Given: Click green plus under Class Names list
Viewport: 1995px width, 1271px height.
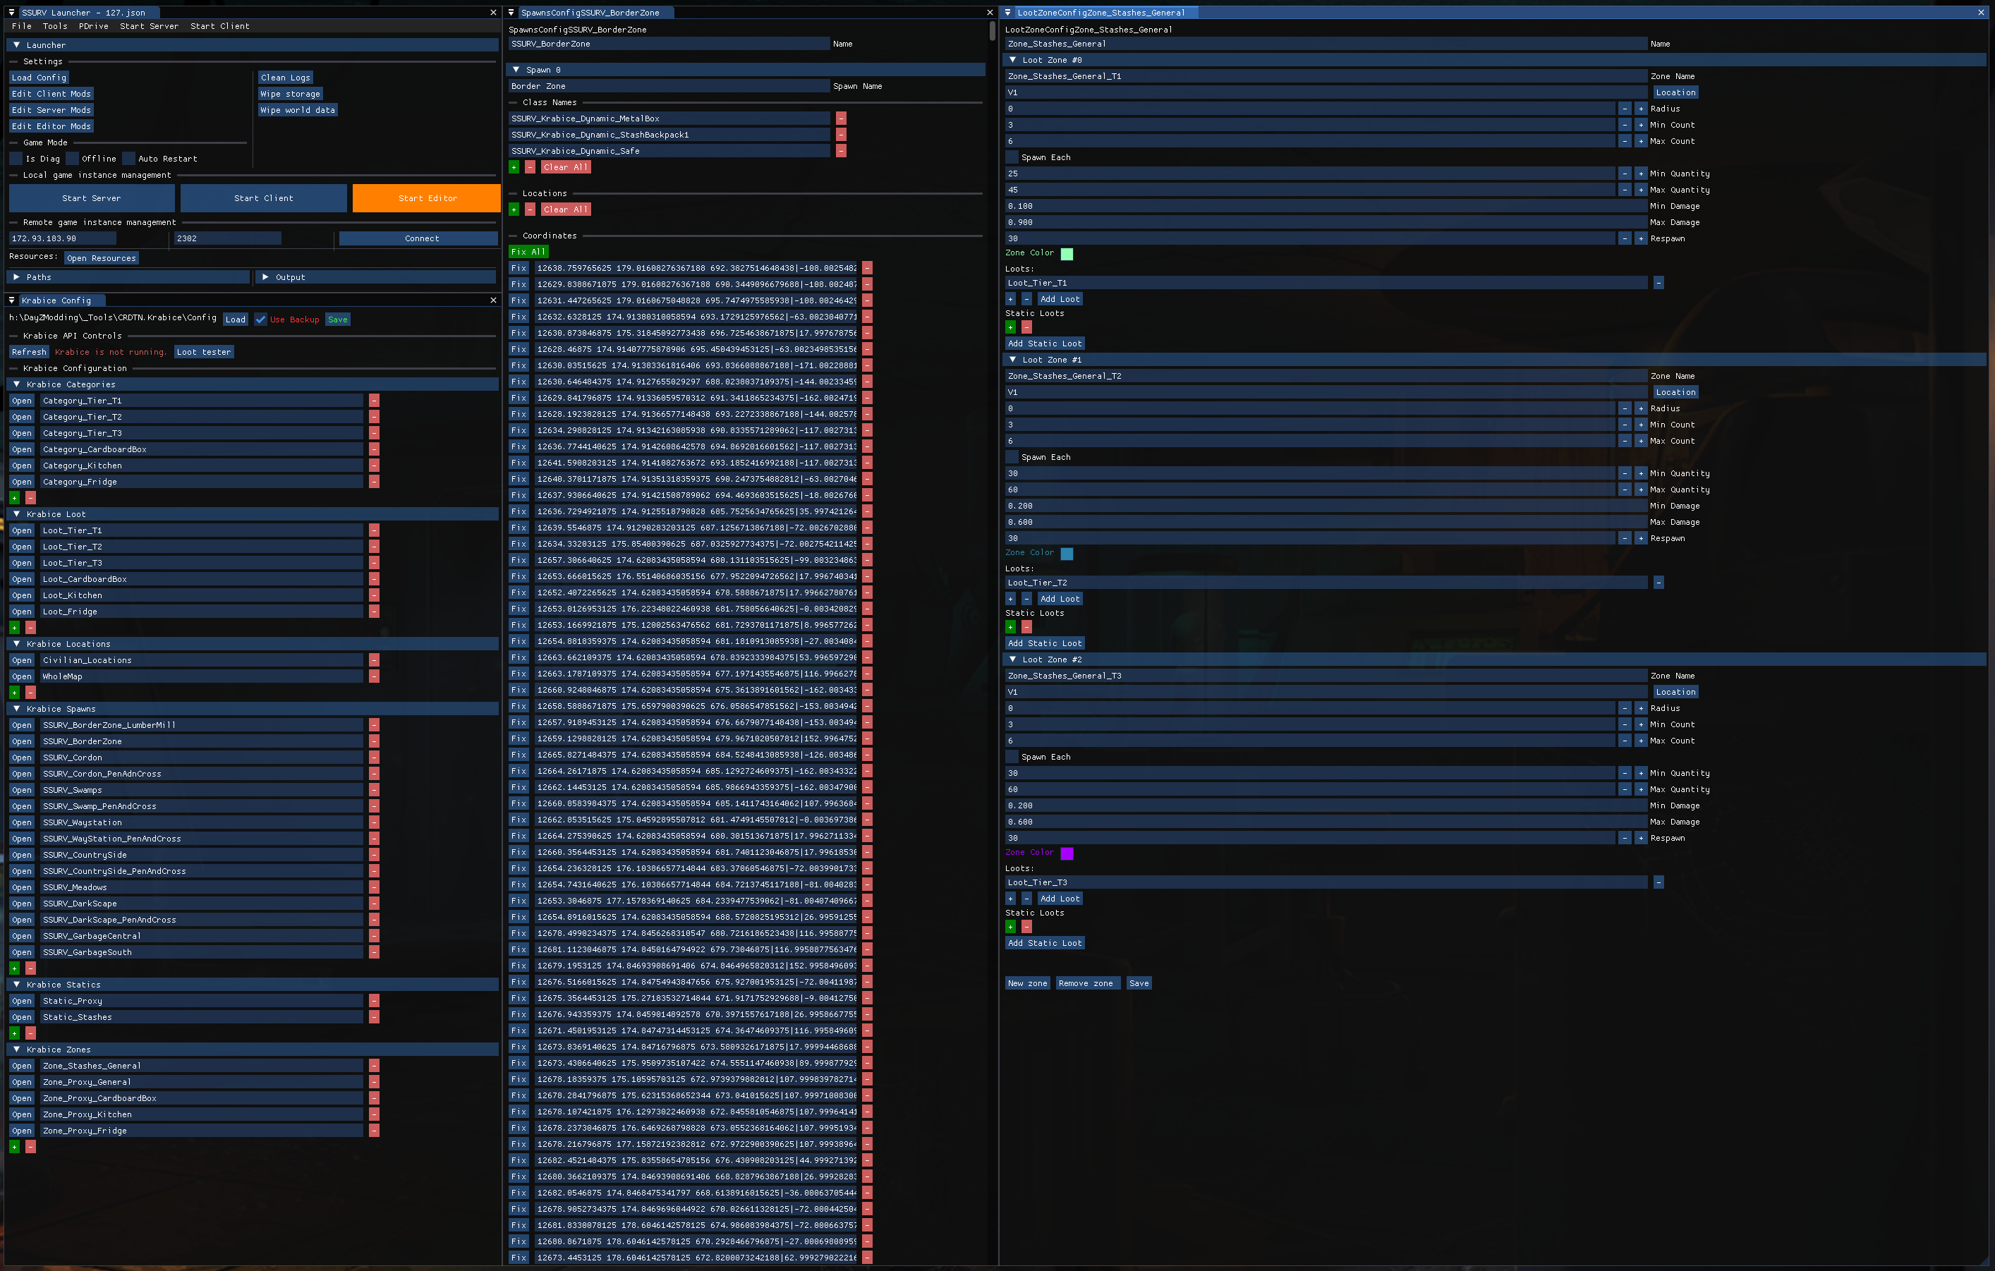Looking at the screenshot, I should tap(514, 167).
